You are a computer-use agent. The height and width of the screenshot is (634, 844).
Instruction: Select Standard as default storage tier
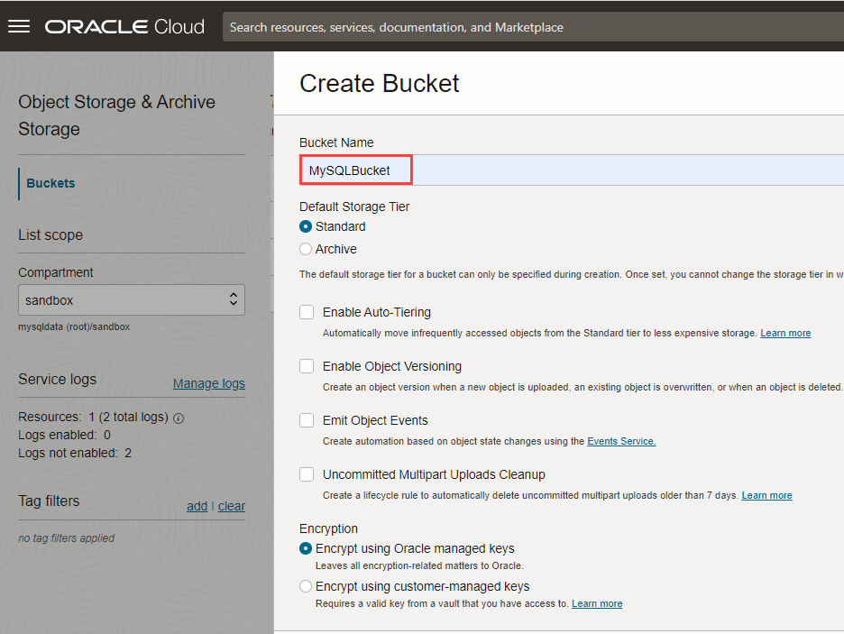tap(306, 226)
